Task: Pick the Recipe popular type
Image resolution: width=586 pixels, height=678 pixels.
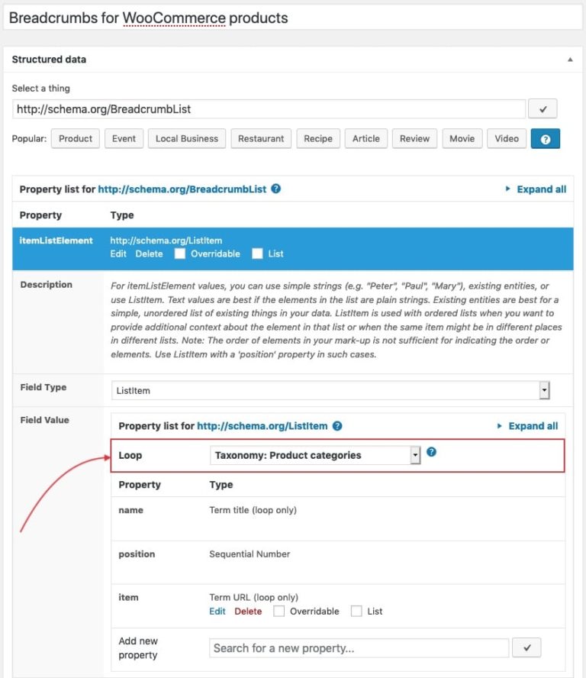Action: pyautogui.click(x=318, y=139)
